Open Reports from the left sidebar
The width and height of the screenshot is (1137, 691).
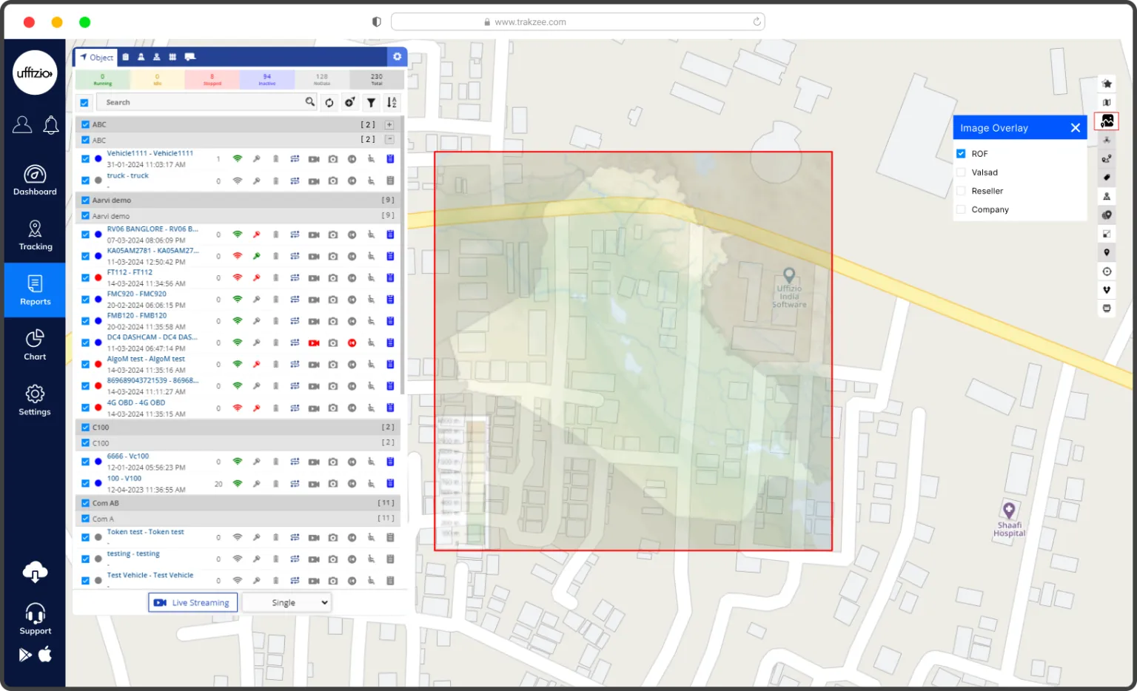pyautogui.click(x=35, y=289)
